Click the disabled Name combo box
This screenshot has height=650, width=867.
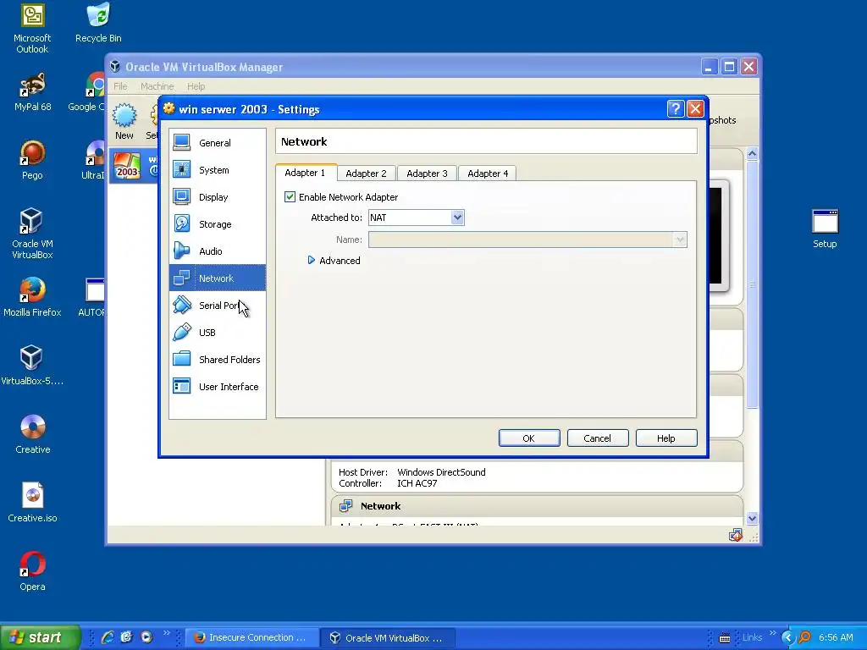coord(527,240)
